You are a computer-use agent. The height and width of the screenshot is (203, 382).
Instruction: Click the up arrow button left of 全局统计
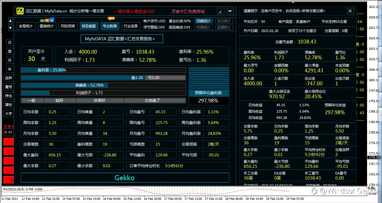10,21
